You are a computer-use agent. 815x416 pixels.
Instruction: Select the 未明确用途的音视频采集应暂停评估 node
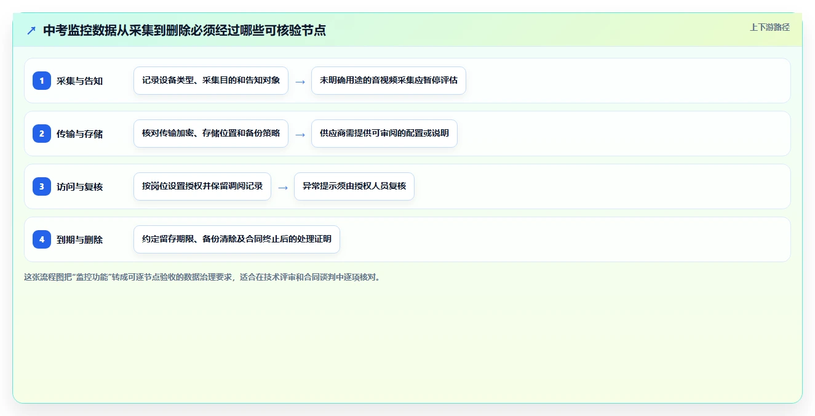click(389, 81)
